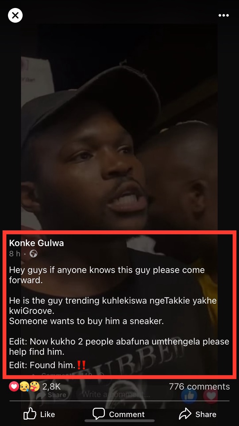Open the three-dot more options menu

click(x=224, y=16)
